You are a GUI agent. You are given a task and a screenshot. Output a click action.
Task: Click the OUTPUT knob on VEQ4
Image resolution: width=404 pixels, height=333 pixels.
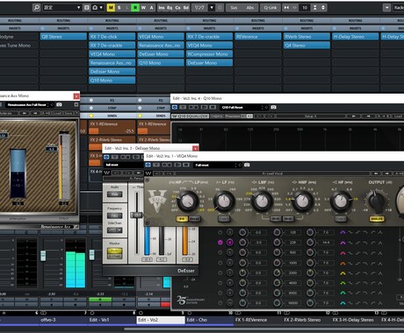click(x=377, y=201)
